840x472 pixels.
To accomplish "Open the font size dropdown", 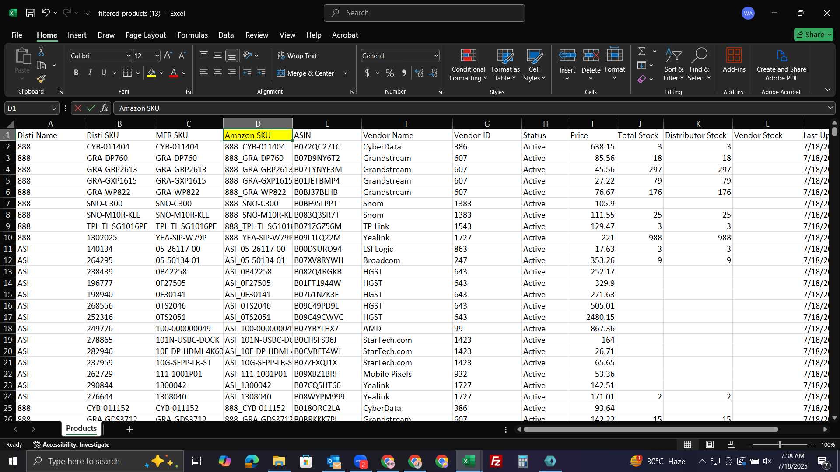I will pos(157,56).
